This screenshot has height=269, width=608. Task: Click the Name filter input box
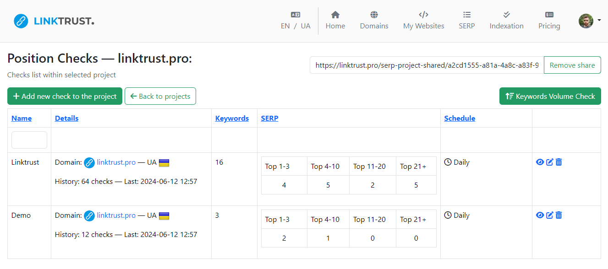tap(29, 140)
